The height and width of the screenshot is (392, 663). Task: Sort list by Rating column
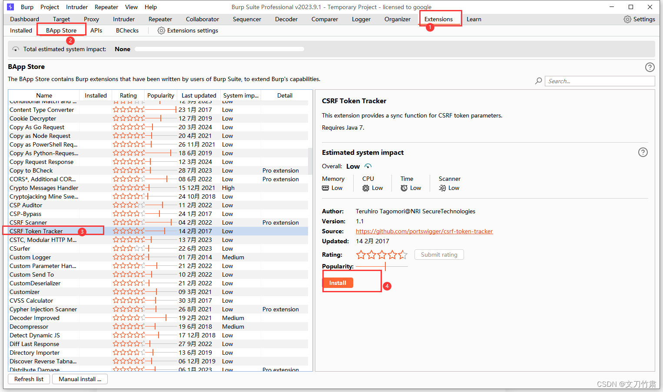(128, 95)
